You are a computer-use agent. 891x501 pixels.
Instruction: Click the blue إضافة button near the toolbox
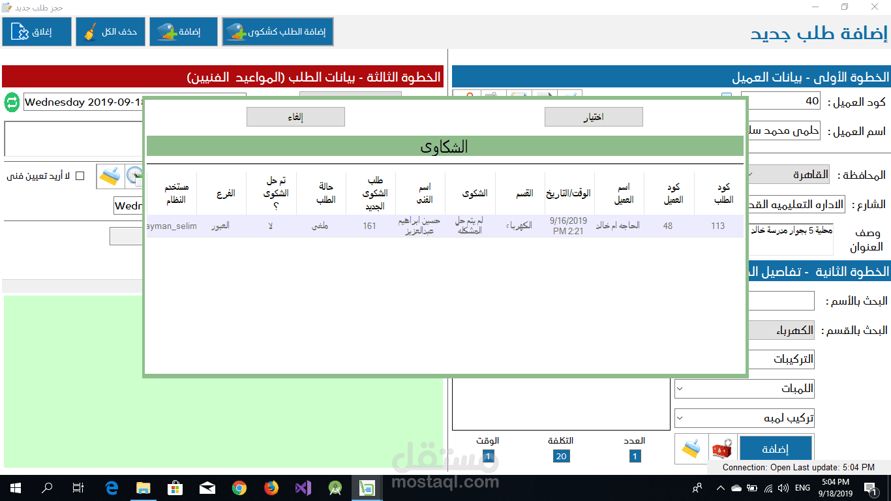click(x=775, y=449)
